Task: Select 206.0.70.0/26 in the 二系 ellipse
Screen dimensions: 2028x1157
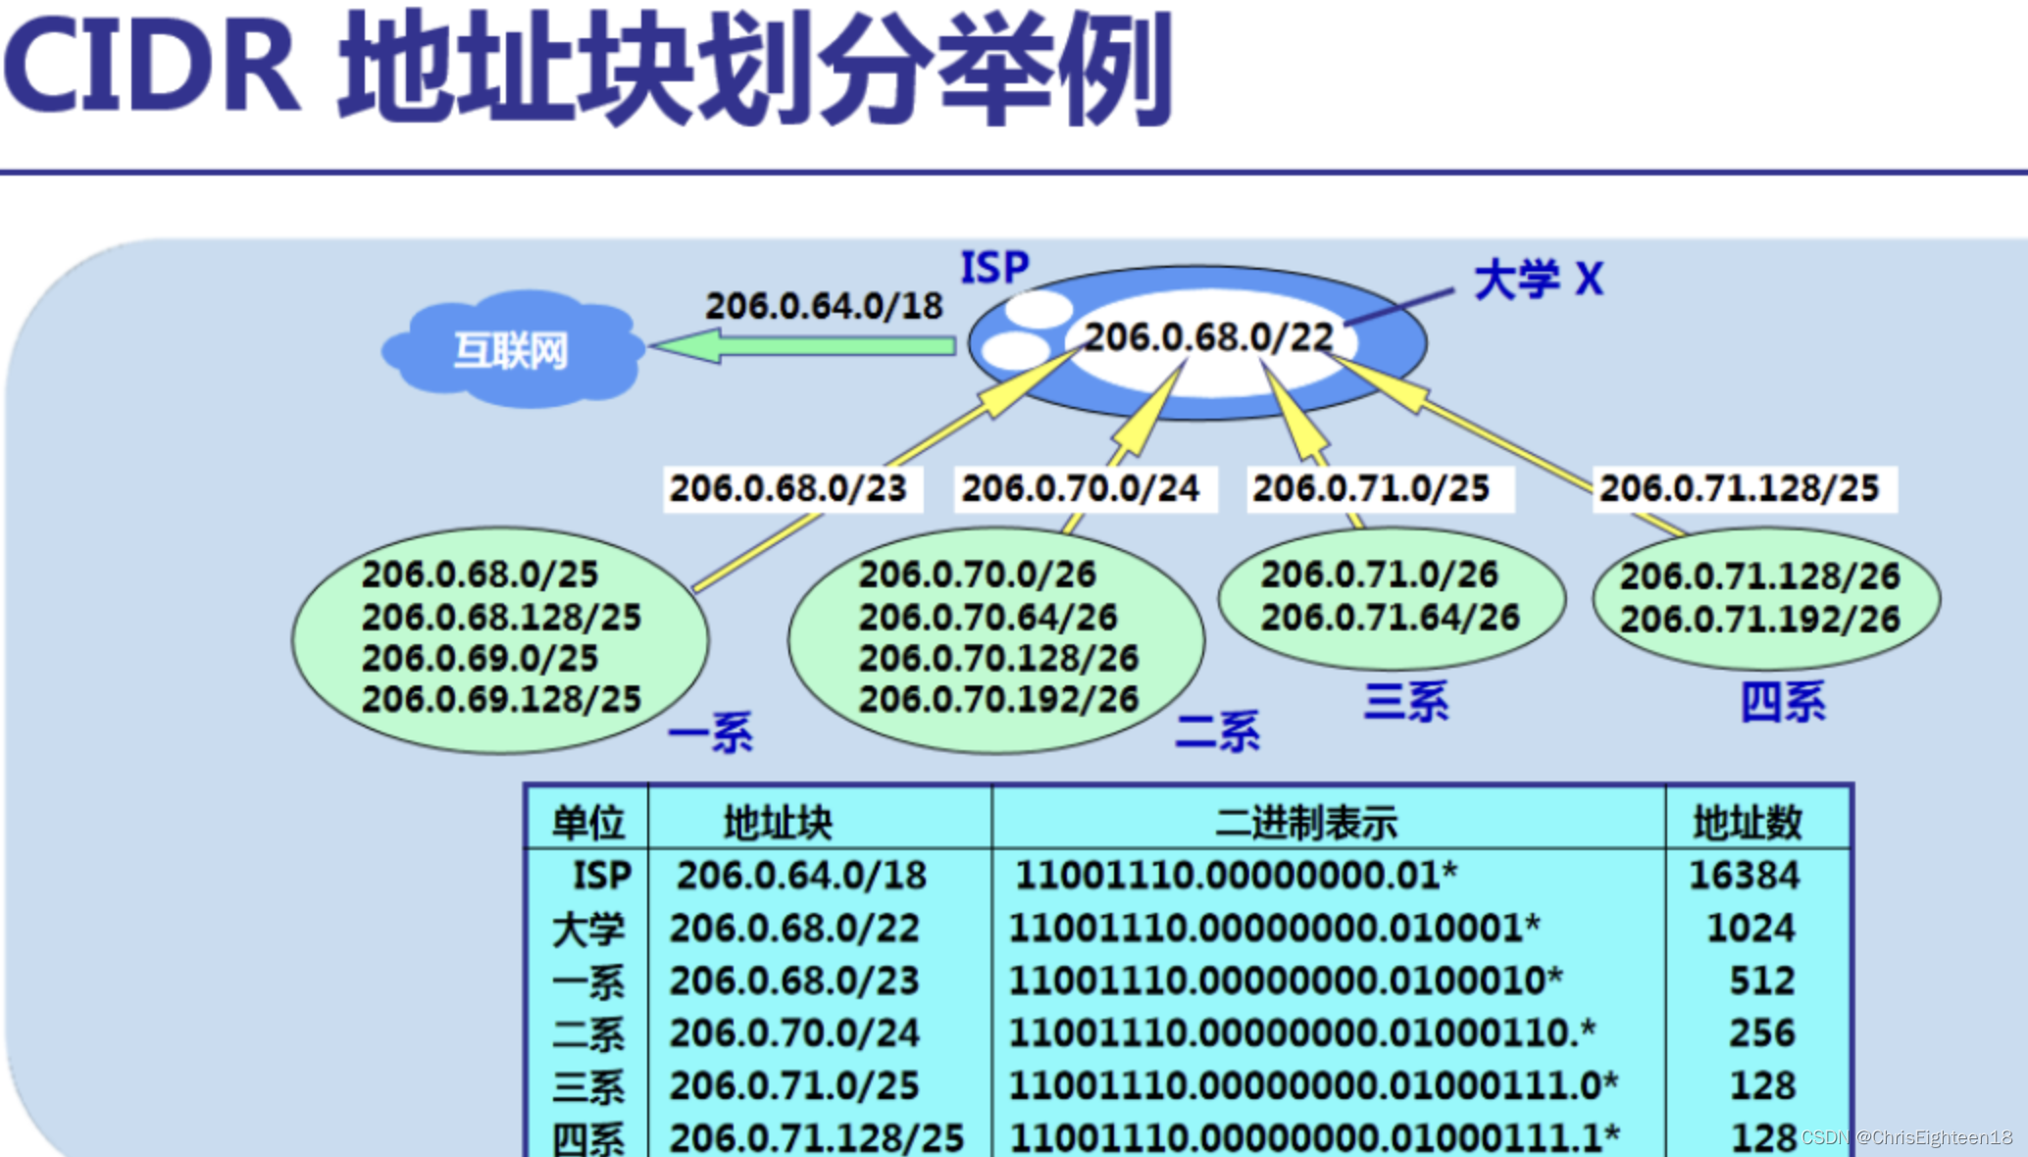Action: click(978, 575)
